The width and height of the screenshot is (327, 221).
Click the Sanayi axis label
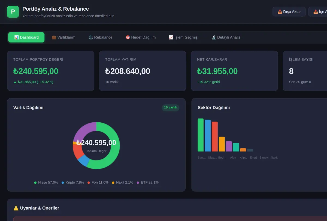pos(264,158)
